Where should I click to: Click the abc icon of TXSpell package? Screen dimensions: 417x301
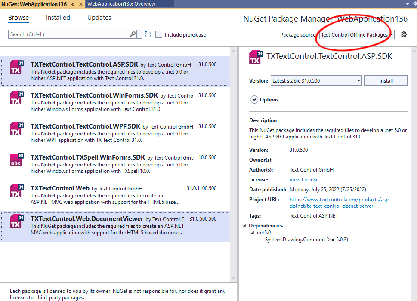[17, 160]
